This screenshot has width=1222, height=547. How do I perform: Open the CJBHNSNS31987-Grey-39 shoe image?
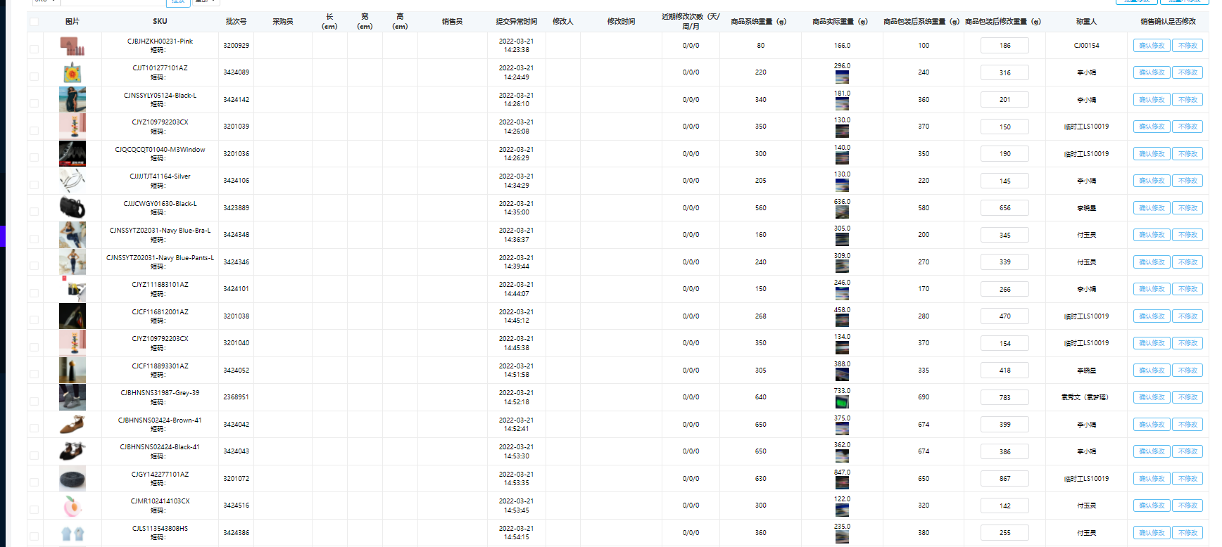(x=73, y=397)
